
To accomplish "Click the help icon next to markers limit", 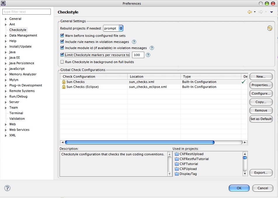I will click(x=148, y=55).
